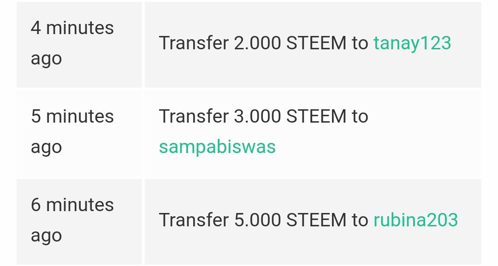Open the sampabiswas profile link

[217, 147]
